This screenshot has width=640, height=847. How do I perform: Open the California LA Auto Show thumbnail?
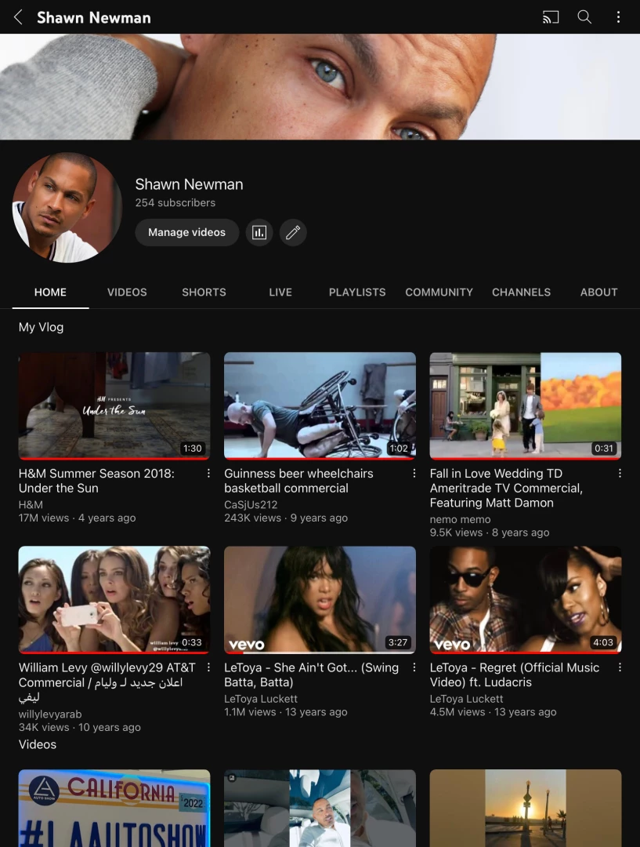click(x=114, y=808)
